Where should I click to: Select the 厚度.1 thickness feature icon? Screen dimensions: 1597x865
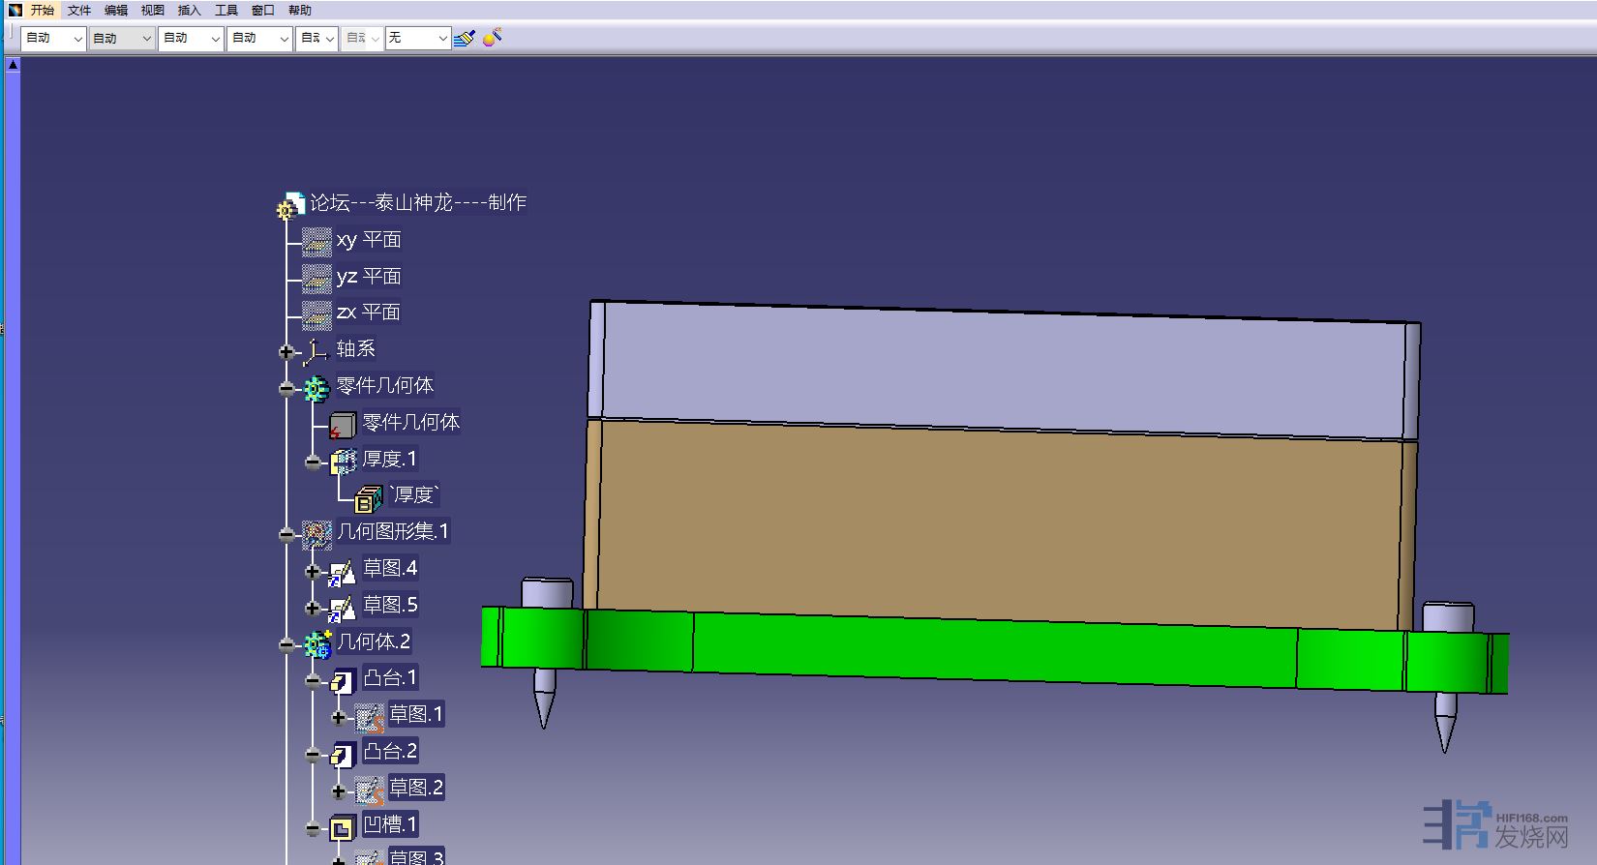[x=343, y=462]
